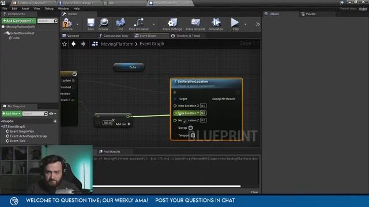Image resolution: width=369 pixels, height=207 pixels.
Task: Open the File menu
Action: pos(5,9)
